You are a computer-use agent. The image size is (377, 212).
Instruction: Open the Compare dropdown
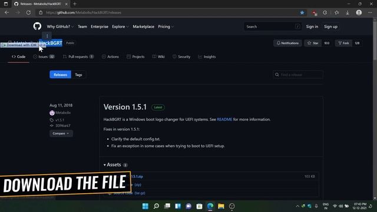[61, 134]
